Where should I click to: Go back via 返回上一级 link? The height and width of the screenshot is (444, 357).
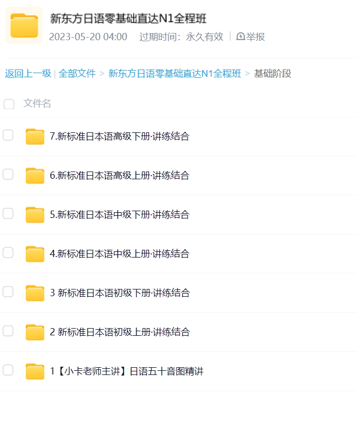28,74
